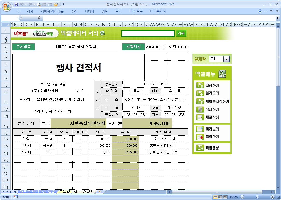The image size is (281, 200).
Task: Go to next sheet tab arrow
Action: [11, 192]
